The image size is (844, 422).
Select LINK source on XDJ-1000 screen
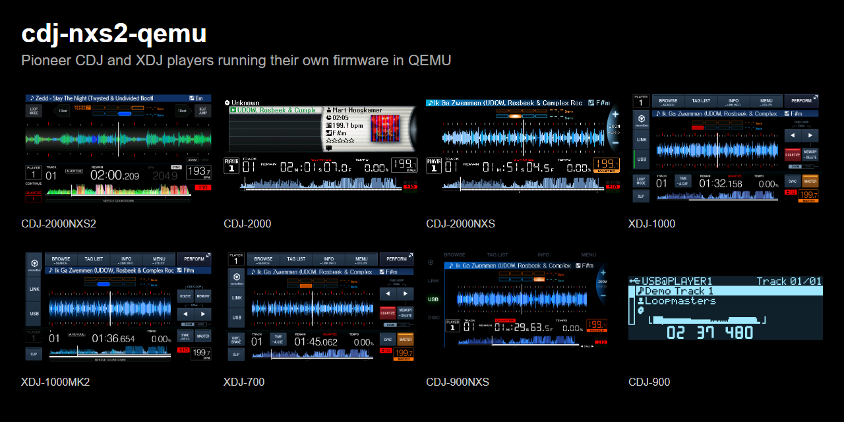(642, 140)
